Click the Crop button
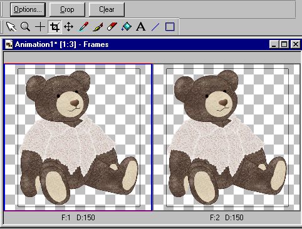Screen dimensions: 302x229 tap(67, 9)
